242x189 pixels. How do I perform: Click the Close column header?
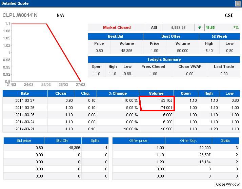tap(61, 93)
